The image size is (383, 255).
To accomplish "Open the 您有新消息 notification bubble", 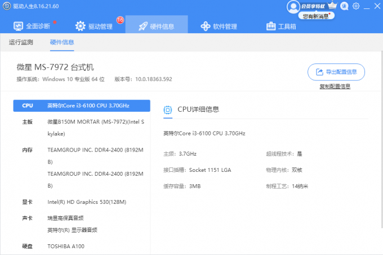I will (317, 16).
